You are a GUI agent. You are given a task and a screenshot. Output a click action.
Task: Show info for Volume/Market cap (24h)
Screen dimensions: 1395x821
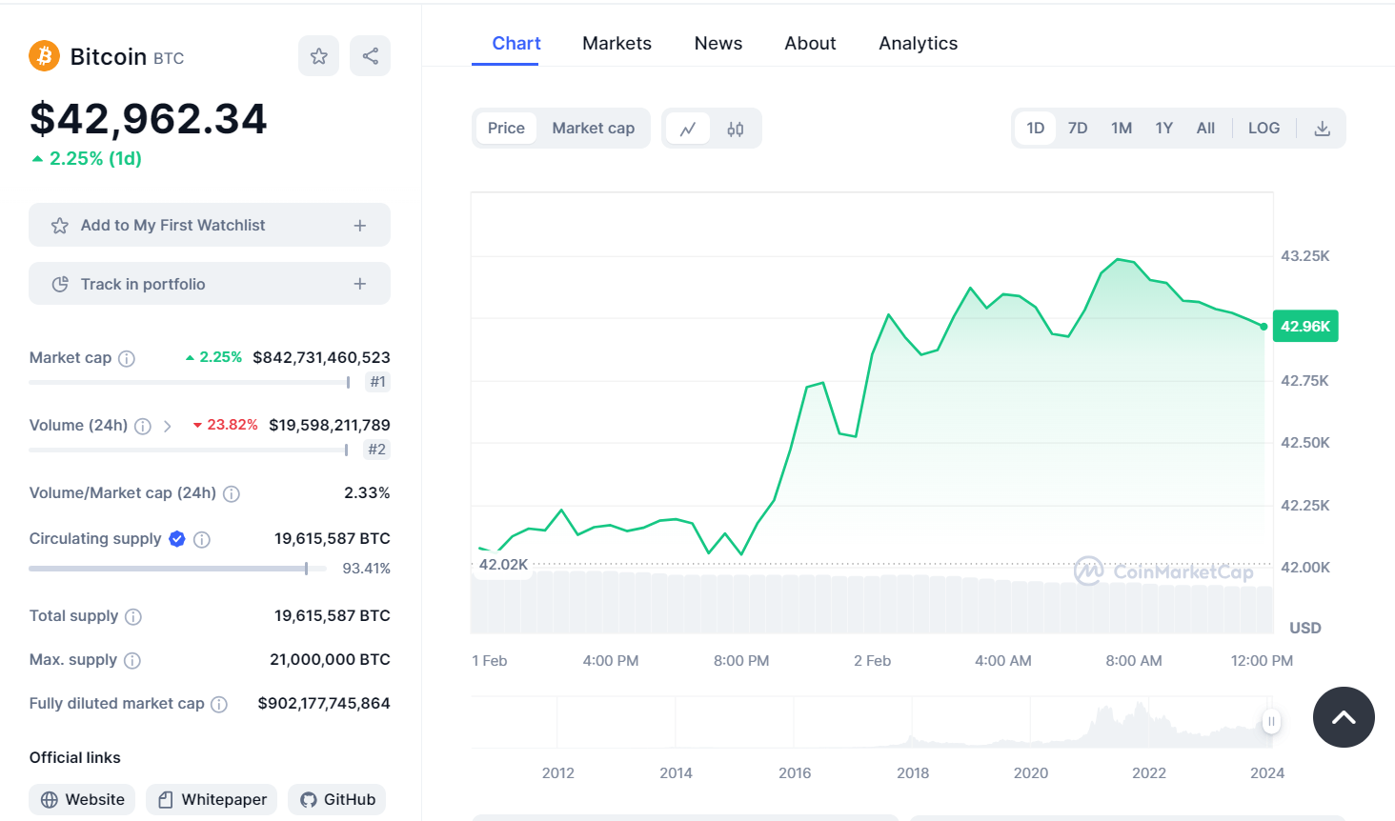(232, 494)
